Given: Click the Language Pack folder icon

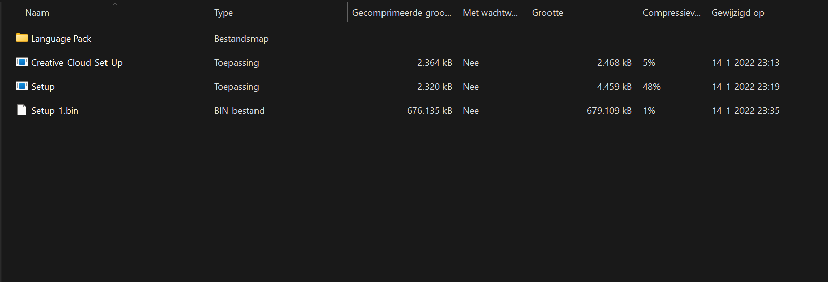Looking at the screenshot, I should (x=22, y=38).
